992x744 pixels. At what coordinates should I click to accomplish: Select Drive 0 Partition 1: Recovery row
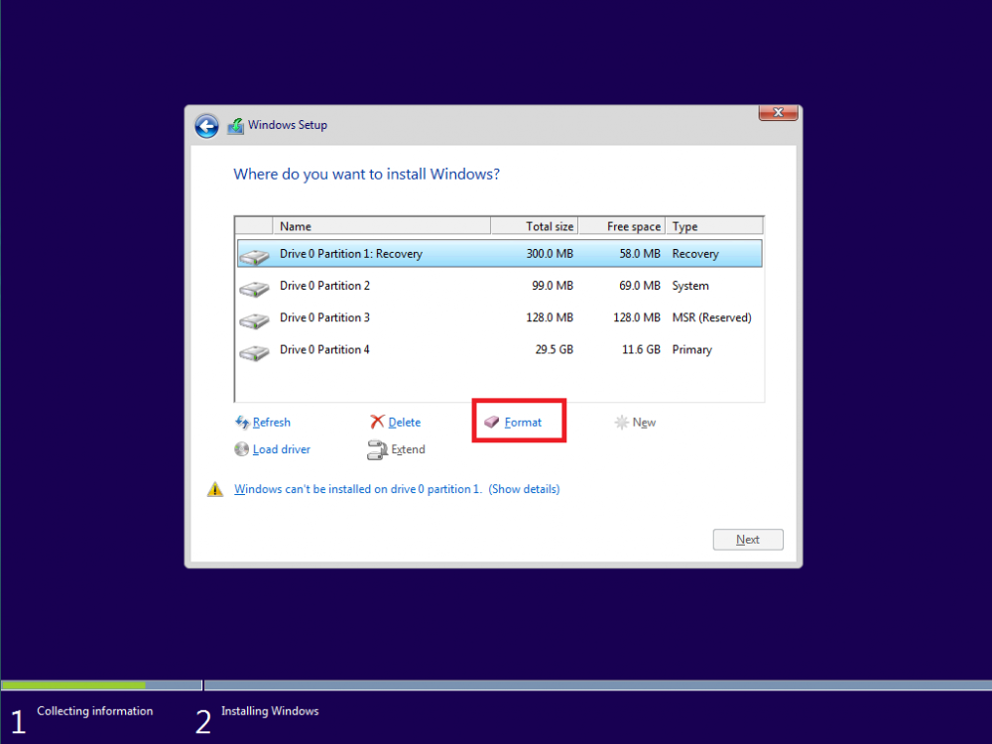click(500, 254)
